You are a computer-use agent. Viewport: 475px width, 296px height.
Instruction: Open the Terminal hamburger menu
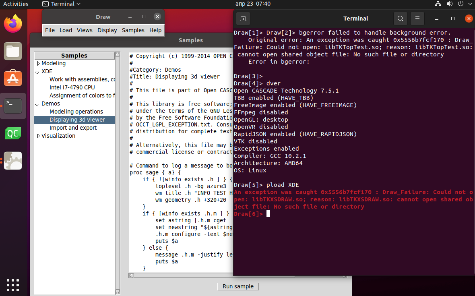417,19
